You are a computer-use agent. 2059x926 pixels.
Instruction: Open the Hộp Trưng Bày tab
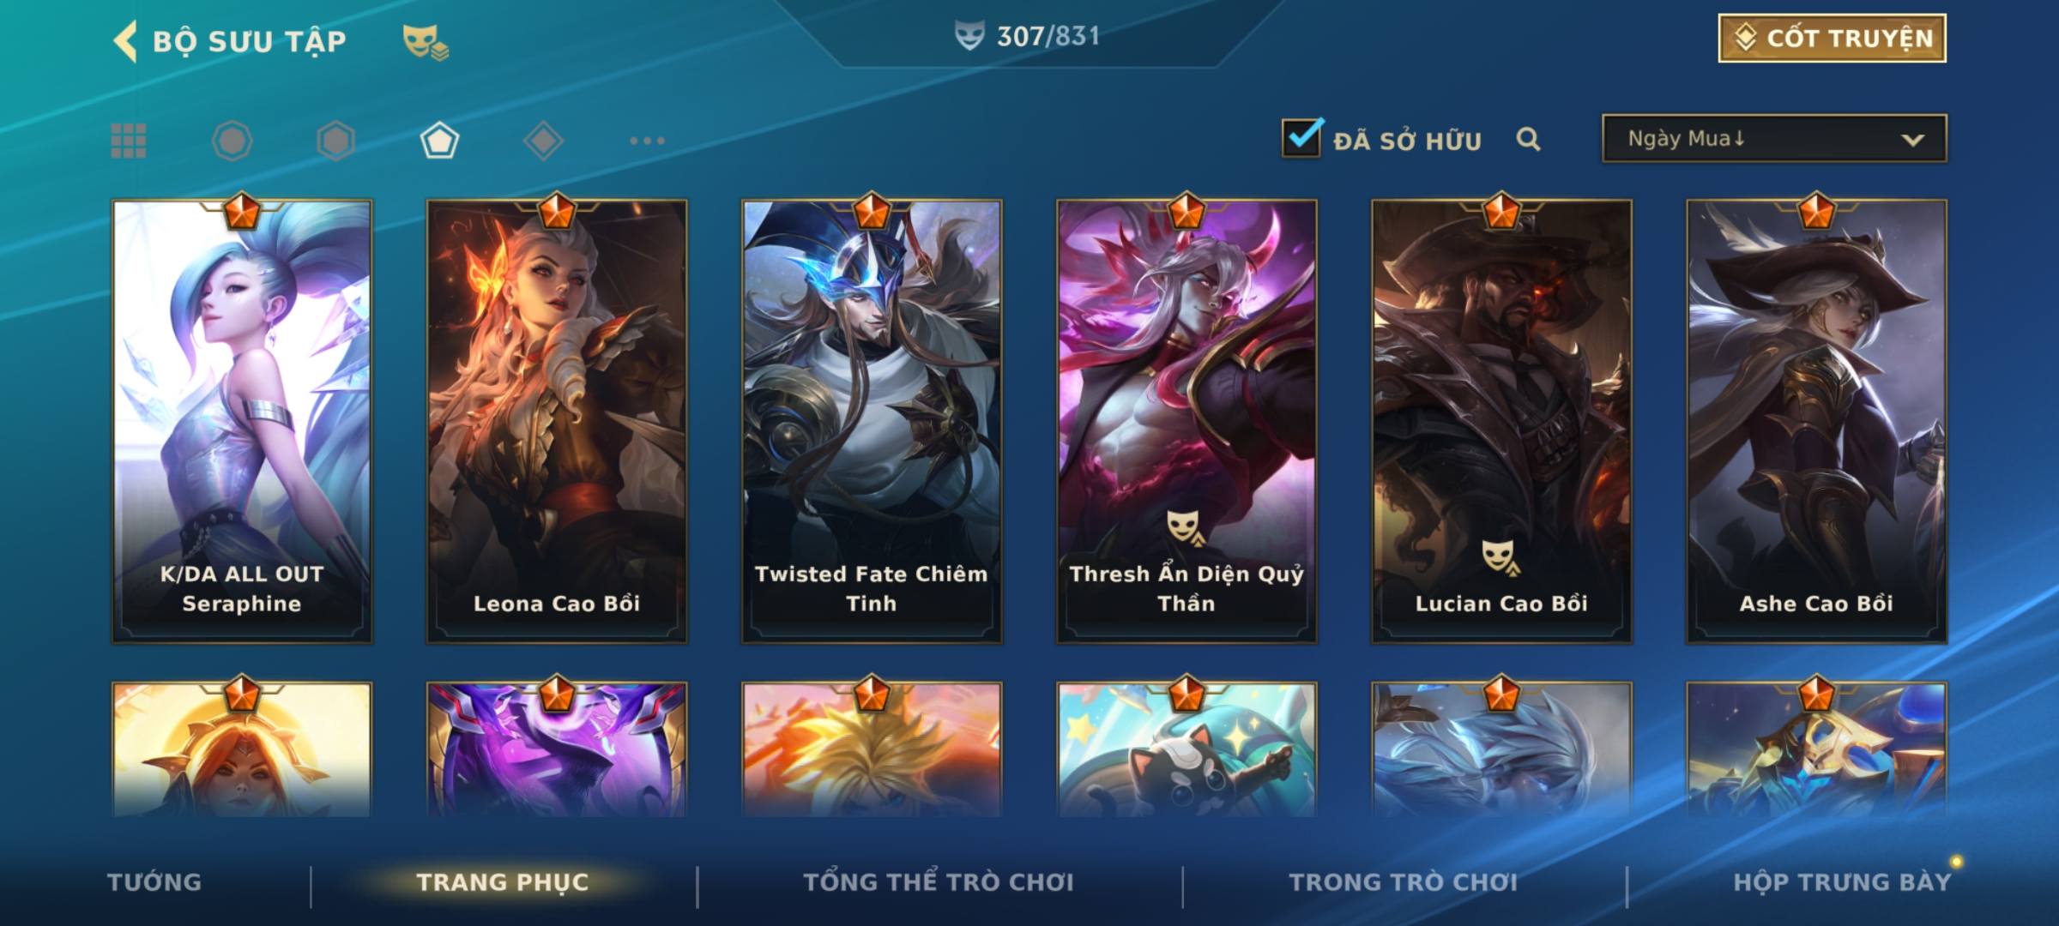pos(1842,882)
